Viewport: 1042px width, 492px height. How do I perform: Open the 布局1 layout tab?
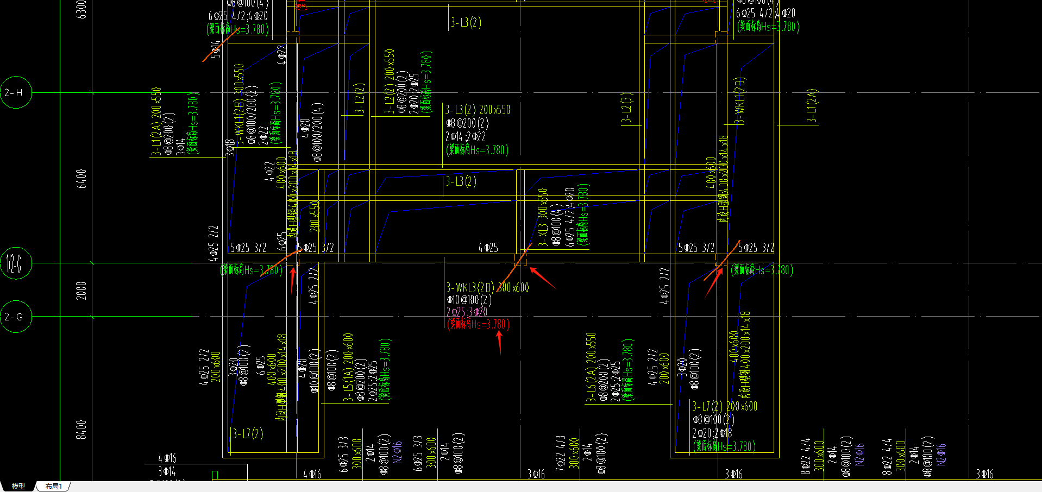[x=54, y=487]
